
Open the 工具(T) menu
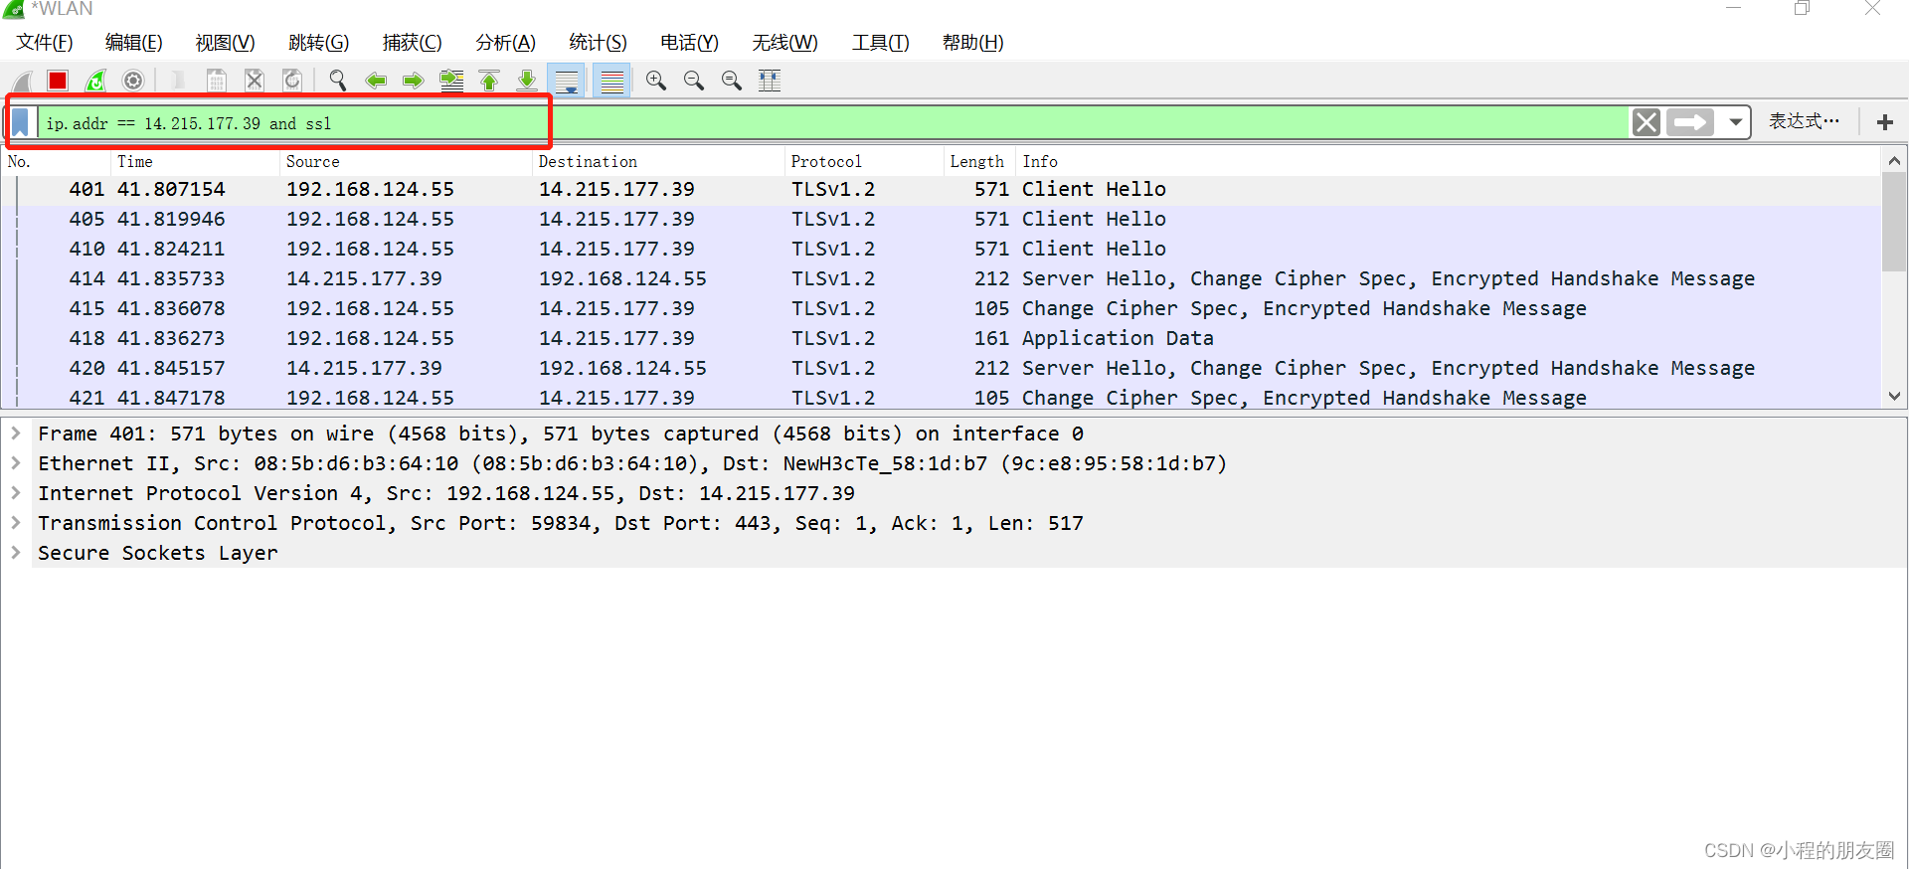point(881,43)
